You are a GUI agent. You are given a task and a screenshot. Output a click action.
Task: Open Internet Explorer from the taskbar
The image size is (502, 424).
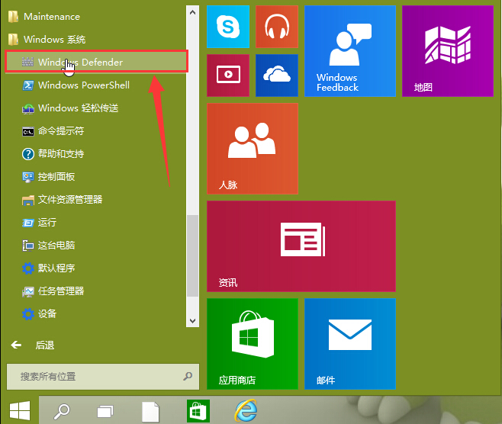pyautogui.click(x=246, y=410)
